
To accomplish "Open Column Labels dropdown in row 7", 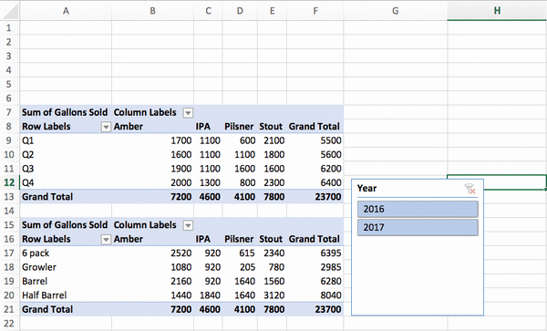I will click(188, 113).
